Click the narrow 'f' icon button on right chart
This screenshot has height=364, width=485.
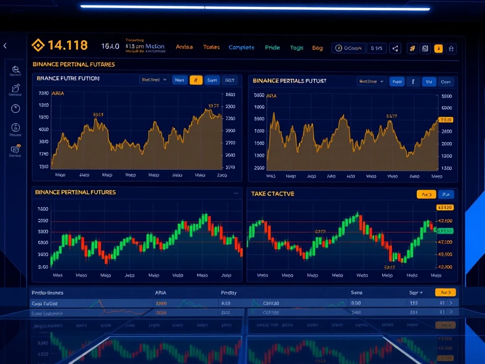(413, 82)
